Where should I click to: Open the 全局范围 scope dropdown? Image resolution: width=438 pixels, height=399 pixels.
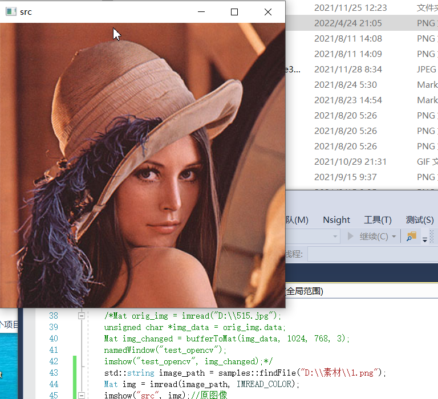(x=362, y=291)
